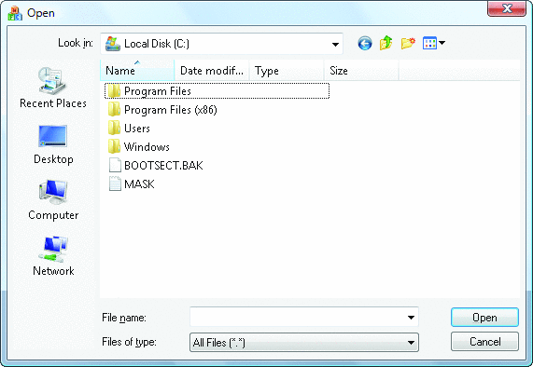This screenshot has height=367, width=533.
Task: Click the Open dialog title icon
Action: tap(15, 13)
